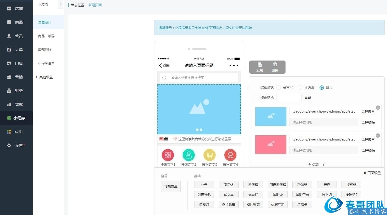The width and height of the screenshot is (387, 215).
Task: Click 选择图片 for the pink image
Action: pyautogui.click(x=368, y=139)
